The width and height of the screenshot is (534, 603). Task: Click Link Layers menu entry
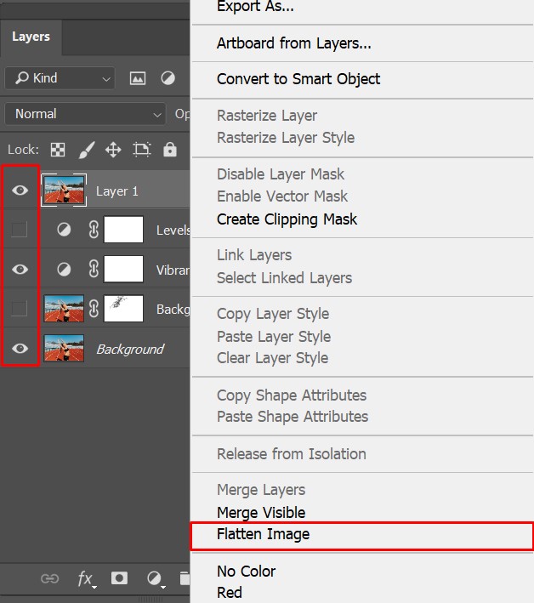pyautogui.click(x=254, y=255)
